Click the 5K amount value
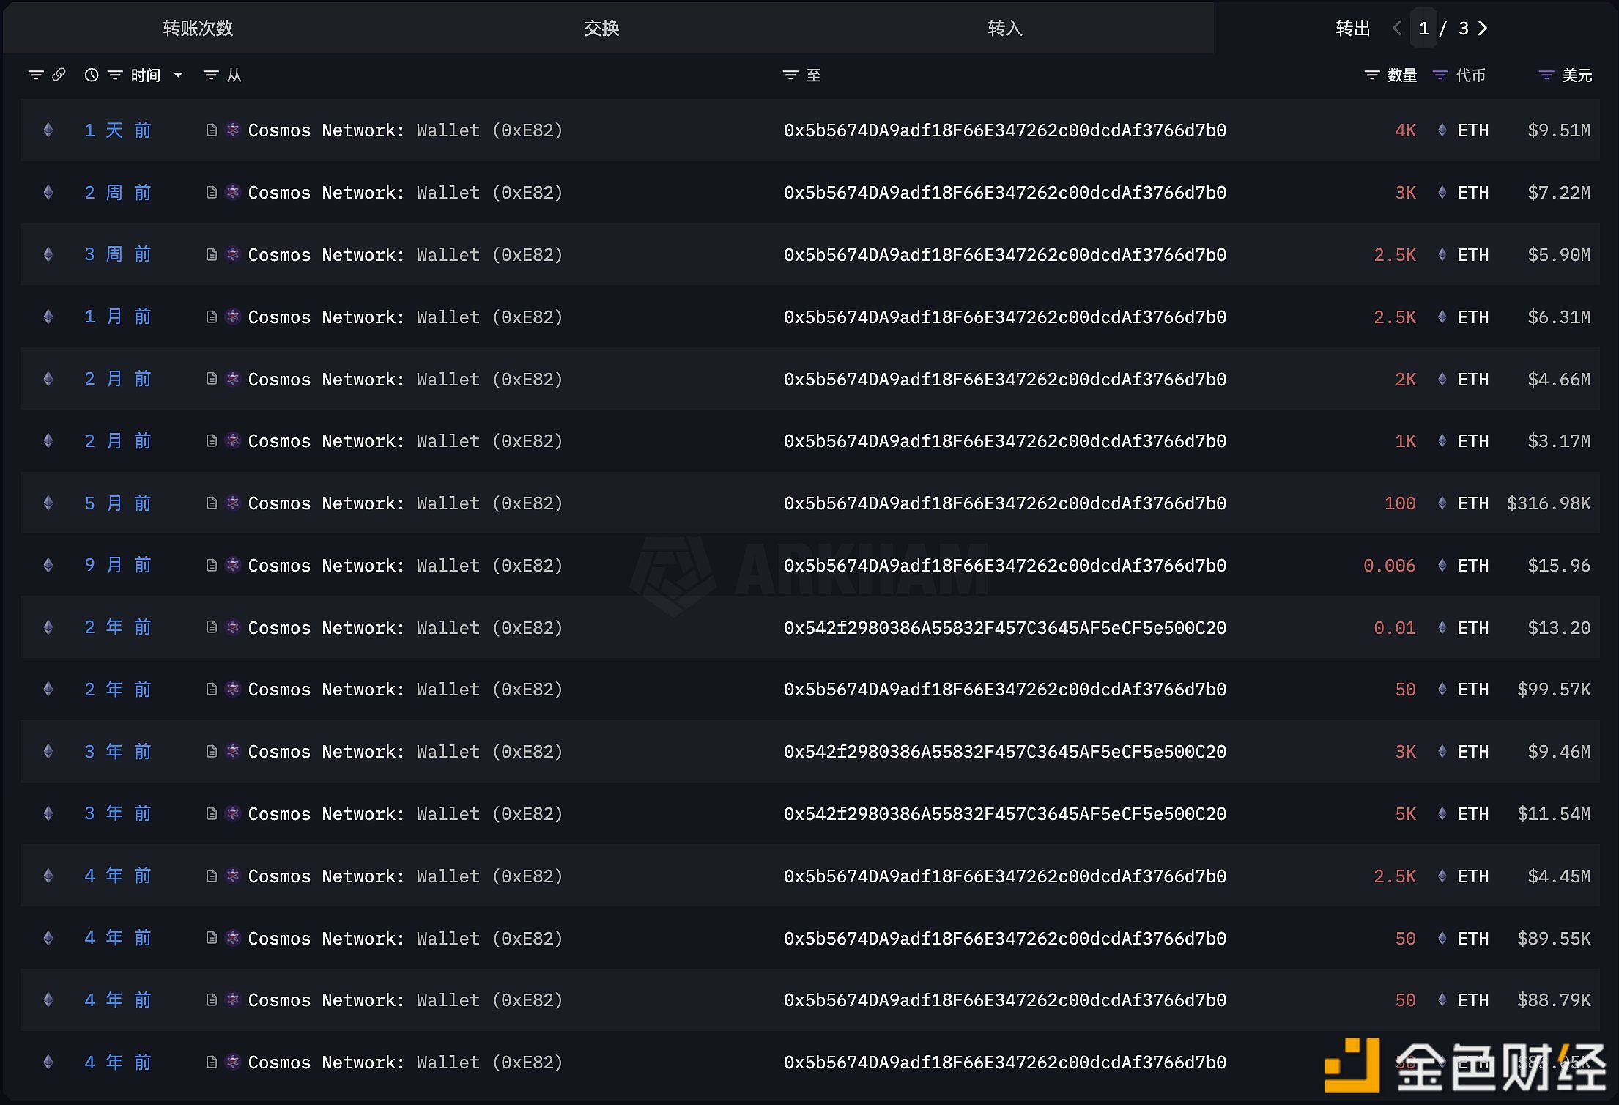This screenshot has width=1619, height=1105. point(1405,814)
